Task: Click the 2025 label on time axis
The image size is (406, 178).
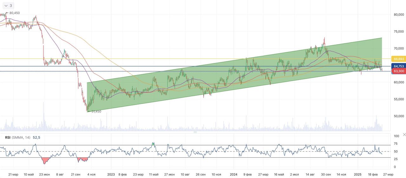Action: 357,174
